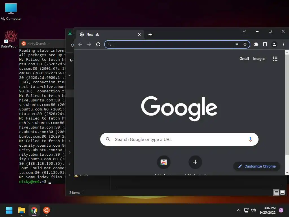Image resolution: width=289 pixels, height=217 pixels.
Task: Click the terminal window title nicky@vm6
Action: coord(38,44)
